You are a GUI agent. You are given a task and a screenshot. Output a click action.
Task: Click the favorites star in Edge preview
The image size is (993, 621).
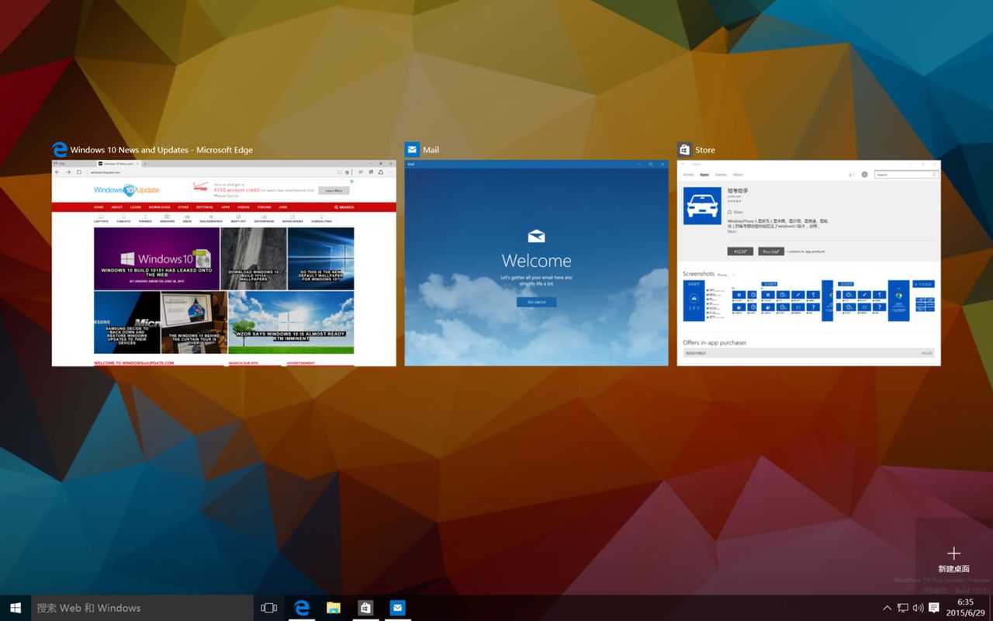(348, 172)
